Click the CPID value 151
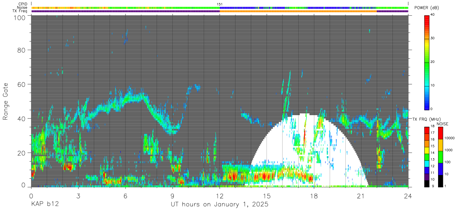The width and height of the screenshot is (459, 212). pos(219,4)
